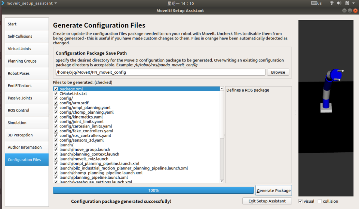The width and height of the screenshot is (359, 209).
Task: Open the system menu arrow in top bar
Action: click(x=353, y=3)
